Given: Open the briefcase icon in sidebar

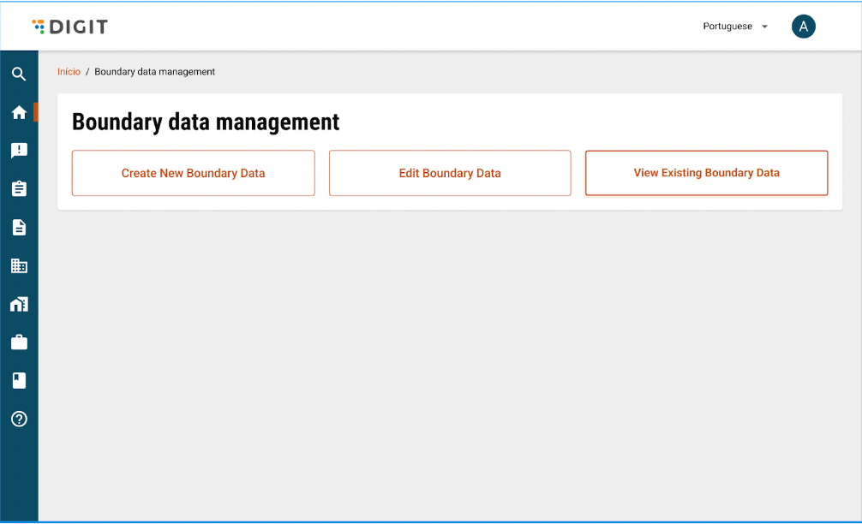Looking at the screenshot, I should point(19,342).
